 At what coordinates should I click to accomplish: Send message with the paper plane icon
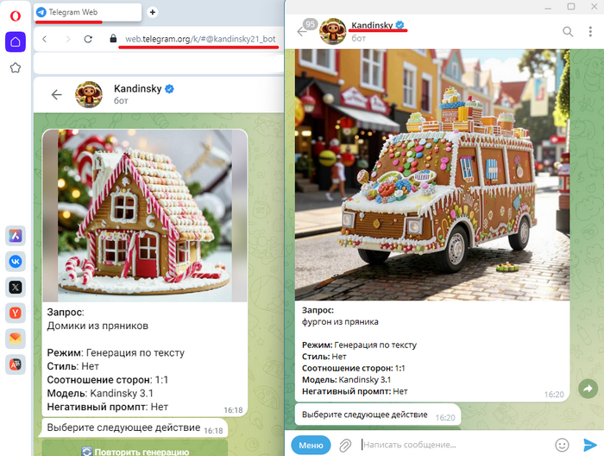pyautogui.click(x=589, y=445)
